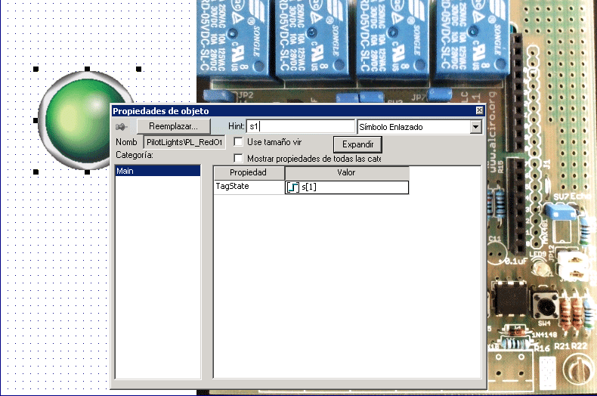Click into the Hint text field

301,126
